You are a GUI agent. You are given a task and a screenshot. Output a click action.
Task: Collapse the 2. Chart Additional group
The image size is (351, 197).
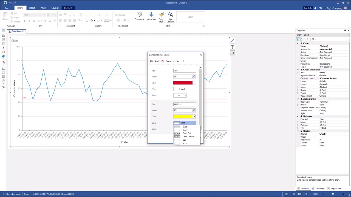pyautogui.click(x=298, y=70)
